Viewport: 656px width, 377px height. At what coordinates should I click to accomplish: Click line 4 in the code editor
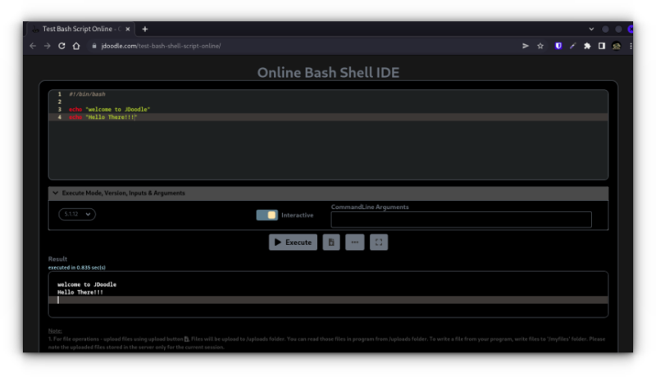(x=328, y=117)
